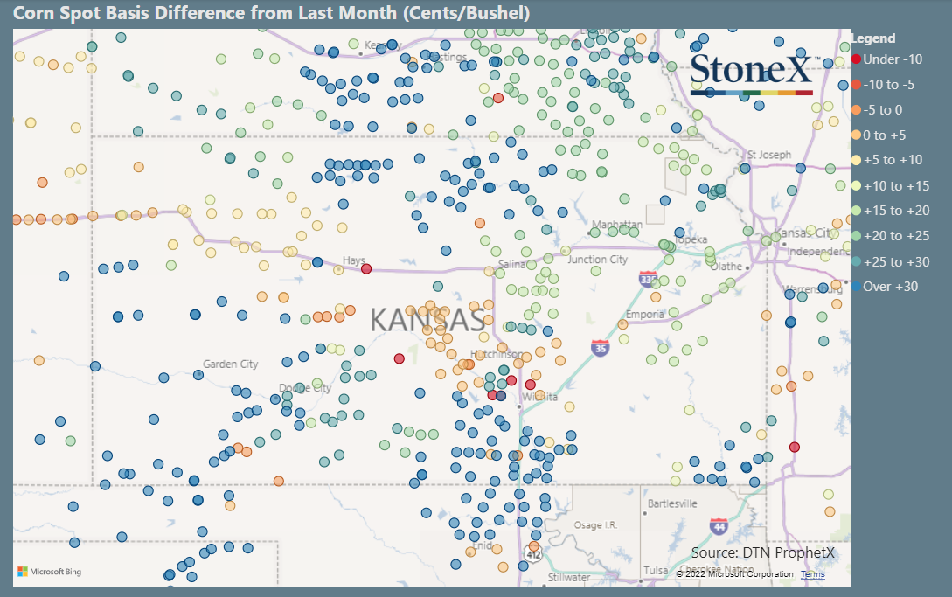Click the Manhattan city label

pyautogui.click(x=617, y=224)
